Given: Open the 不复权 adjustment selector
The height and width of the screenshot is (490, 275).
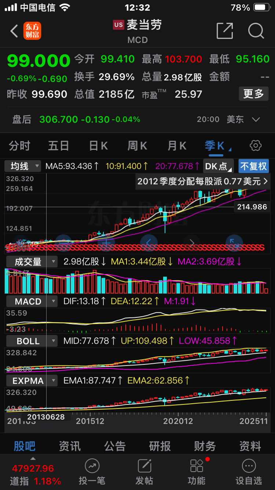Looking at the screenshot, I should [x=254, y=166].
